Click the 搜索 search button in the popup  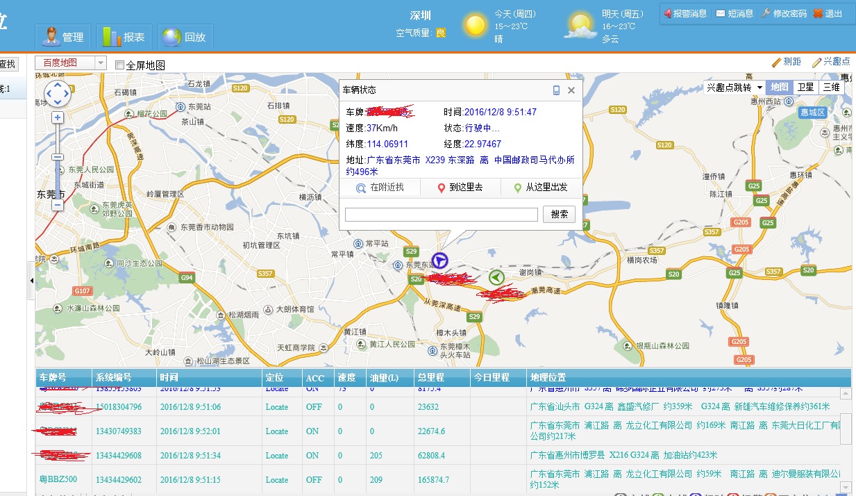pyautogui.click(x=559, y=214)
